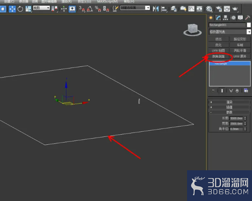The image size is (252, 201).
Task: Open the Layer Manager icon
Action: coord(174,9)
